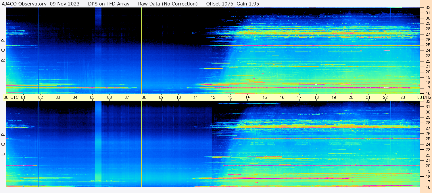Click the 17 MHz tick in LCP panel
432x193 pixels.
(427, 182)
